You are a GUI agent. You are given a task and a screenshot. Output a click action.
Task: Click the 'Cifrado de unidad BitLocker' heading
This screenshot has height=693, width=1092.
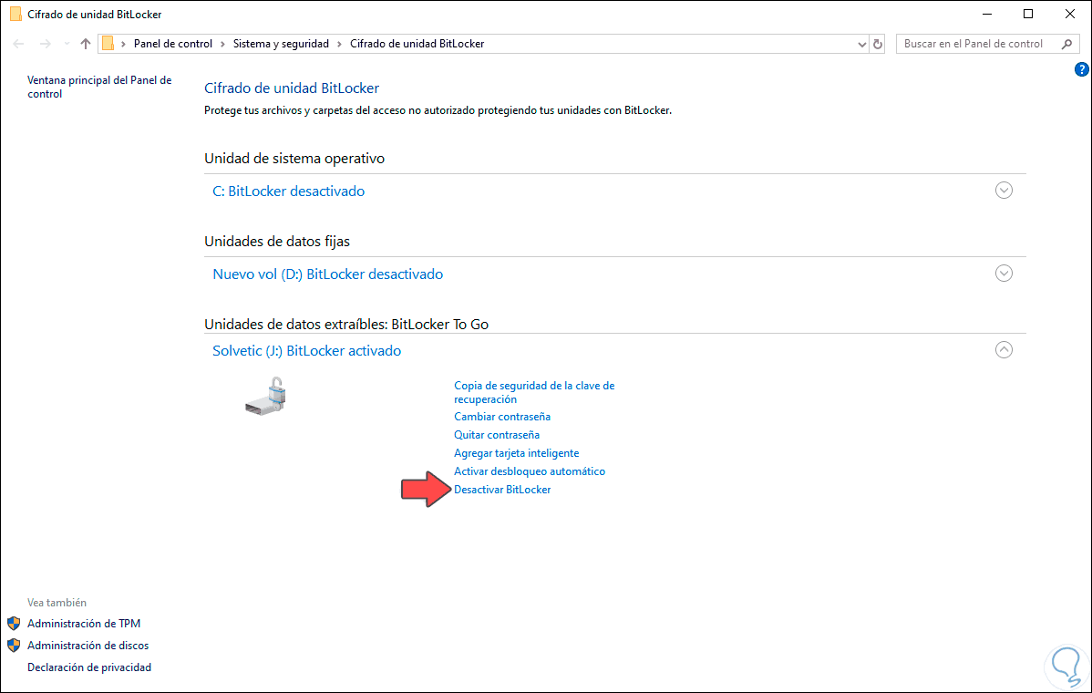[x=291, y=88]
